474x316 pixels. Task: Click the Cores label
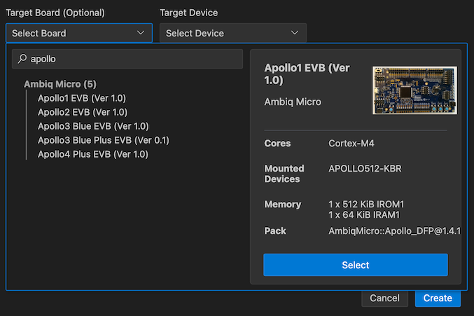(277, 144)
